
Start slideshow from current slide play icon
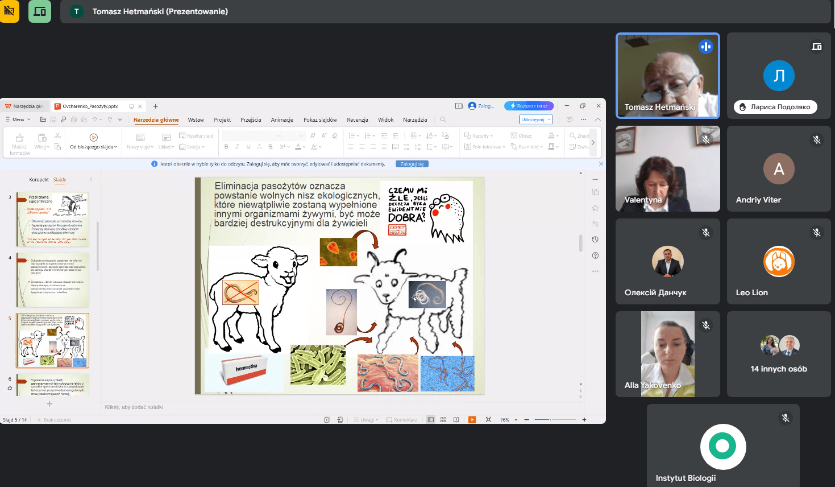coord(94,137)
